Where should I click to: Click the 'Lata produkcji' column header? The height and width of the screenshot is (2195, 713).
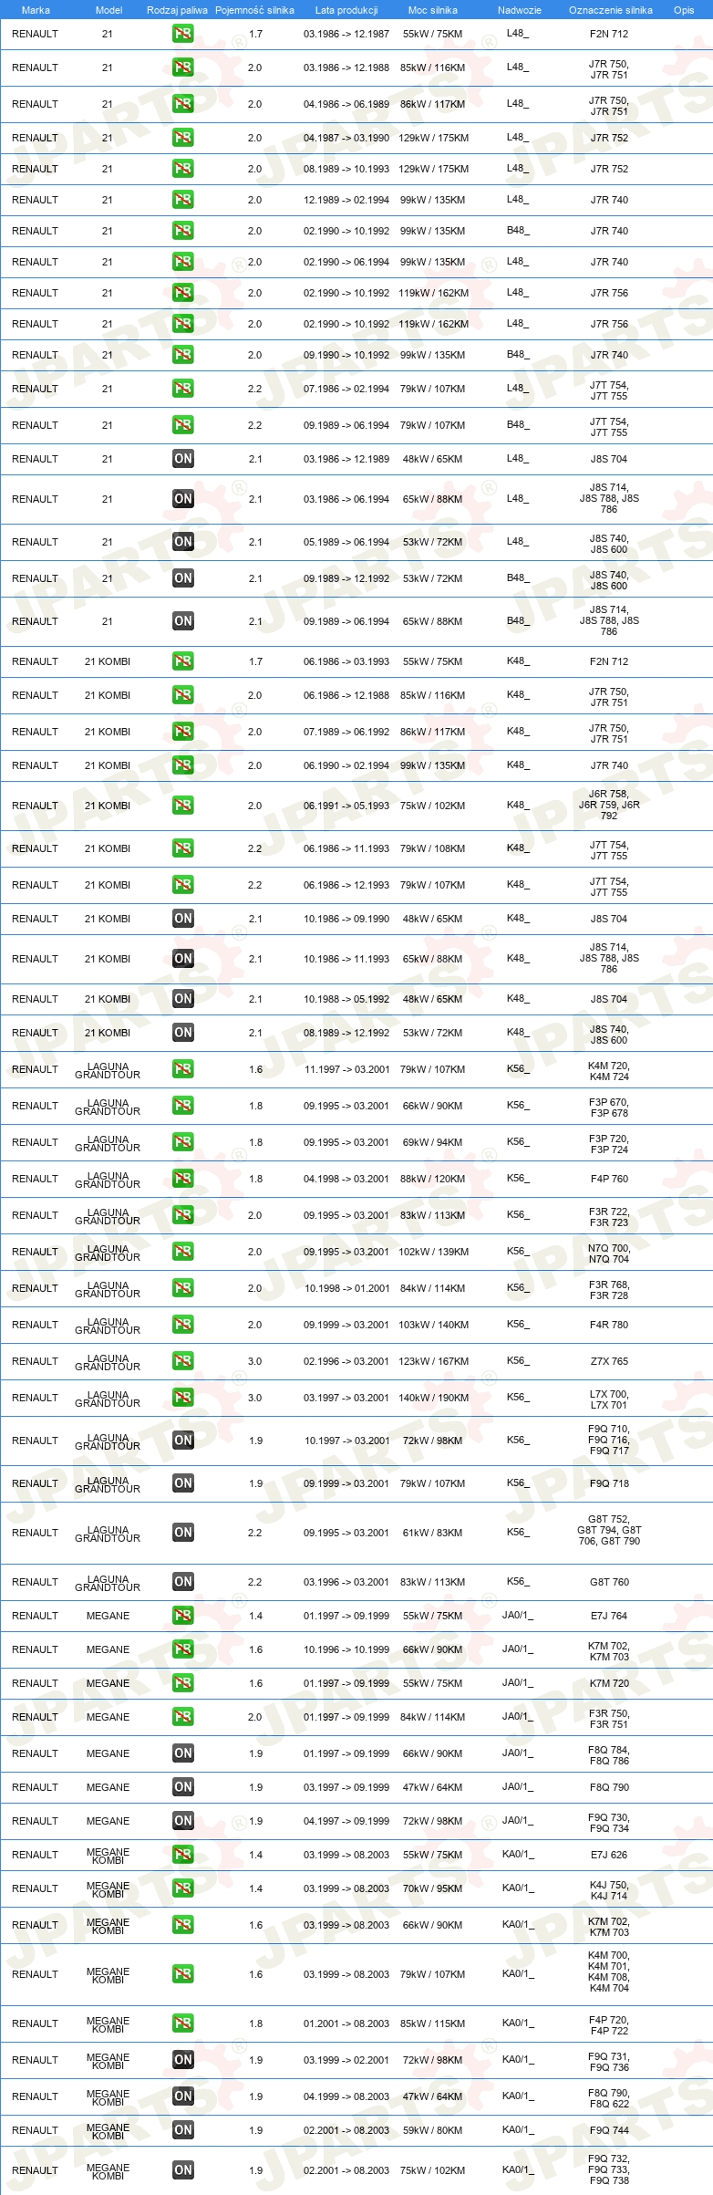point(346,10)
